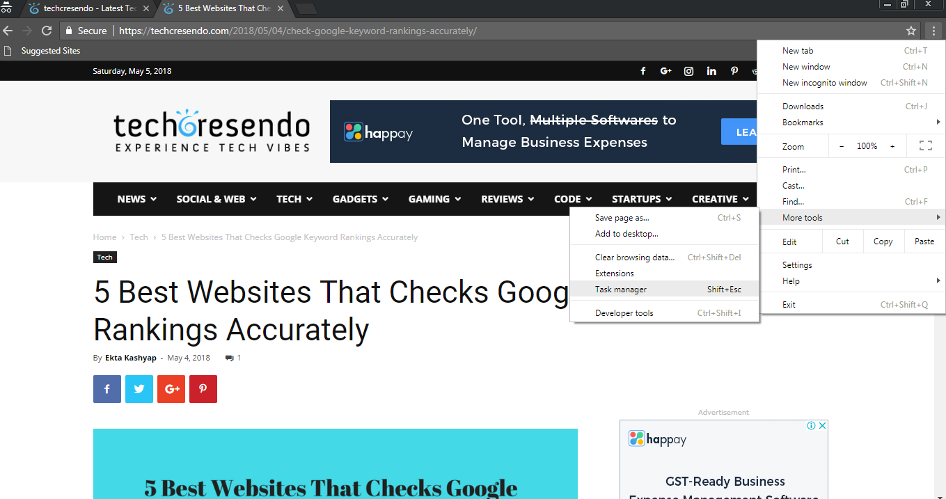Click the padlock Secure site info icon
The image size is (946, 499).
tap(69, 31)
